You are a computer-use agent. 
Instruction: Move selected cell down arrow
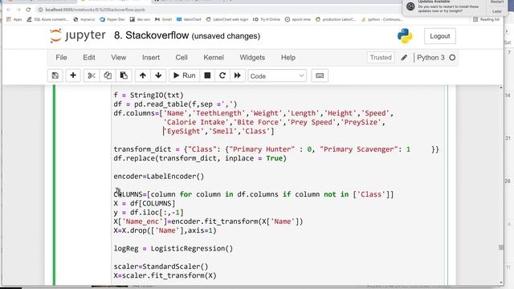tap(158, 75)
